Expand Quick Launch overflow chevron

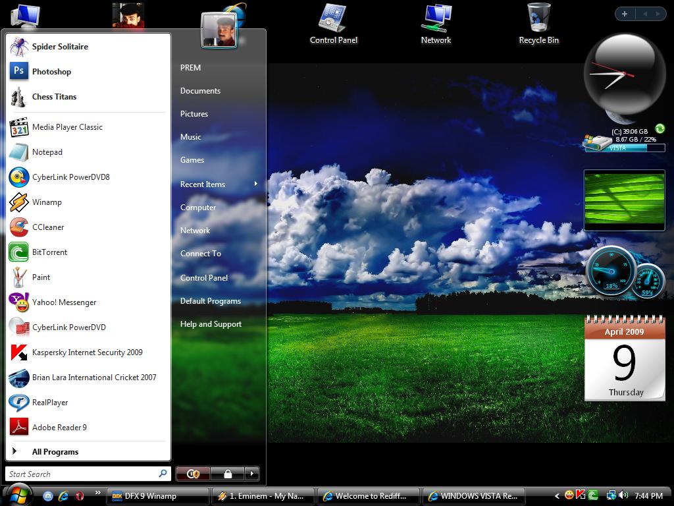pos(97,493)
